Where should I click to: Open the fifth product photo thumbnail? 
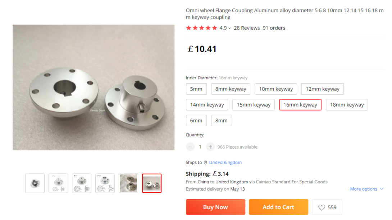pyautogui.click(x=128, y=183)
